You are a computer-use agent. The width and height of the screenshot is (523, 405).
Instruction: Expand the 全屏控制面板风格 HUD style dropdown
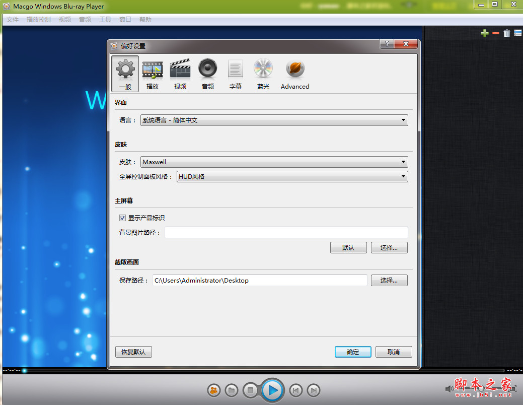point(292,177)
